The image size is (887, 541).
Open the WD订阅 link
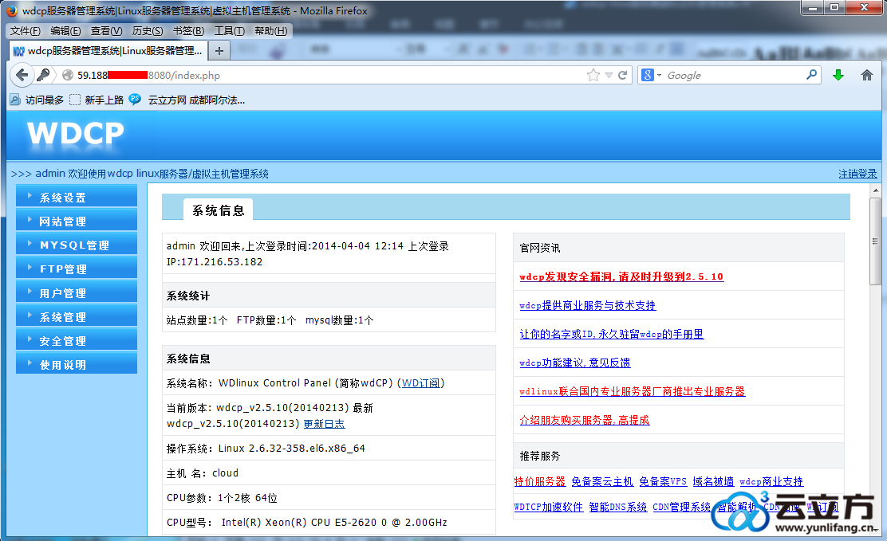pos(421,383)
